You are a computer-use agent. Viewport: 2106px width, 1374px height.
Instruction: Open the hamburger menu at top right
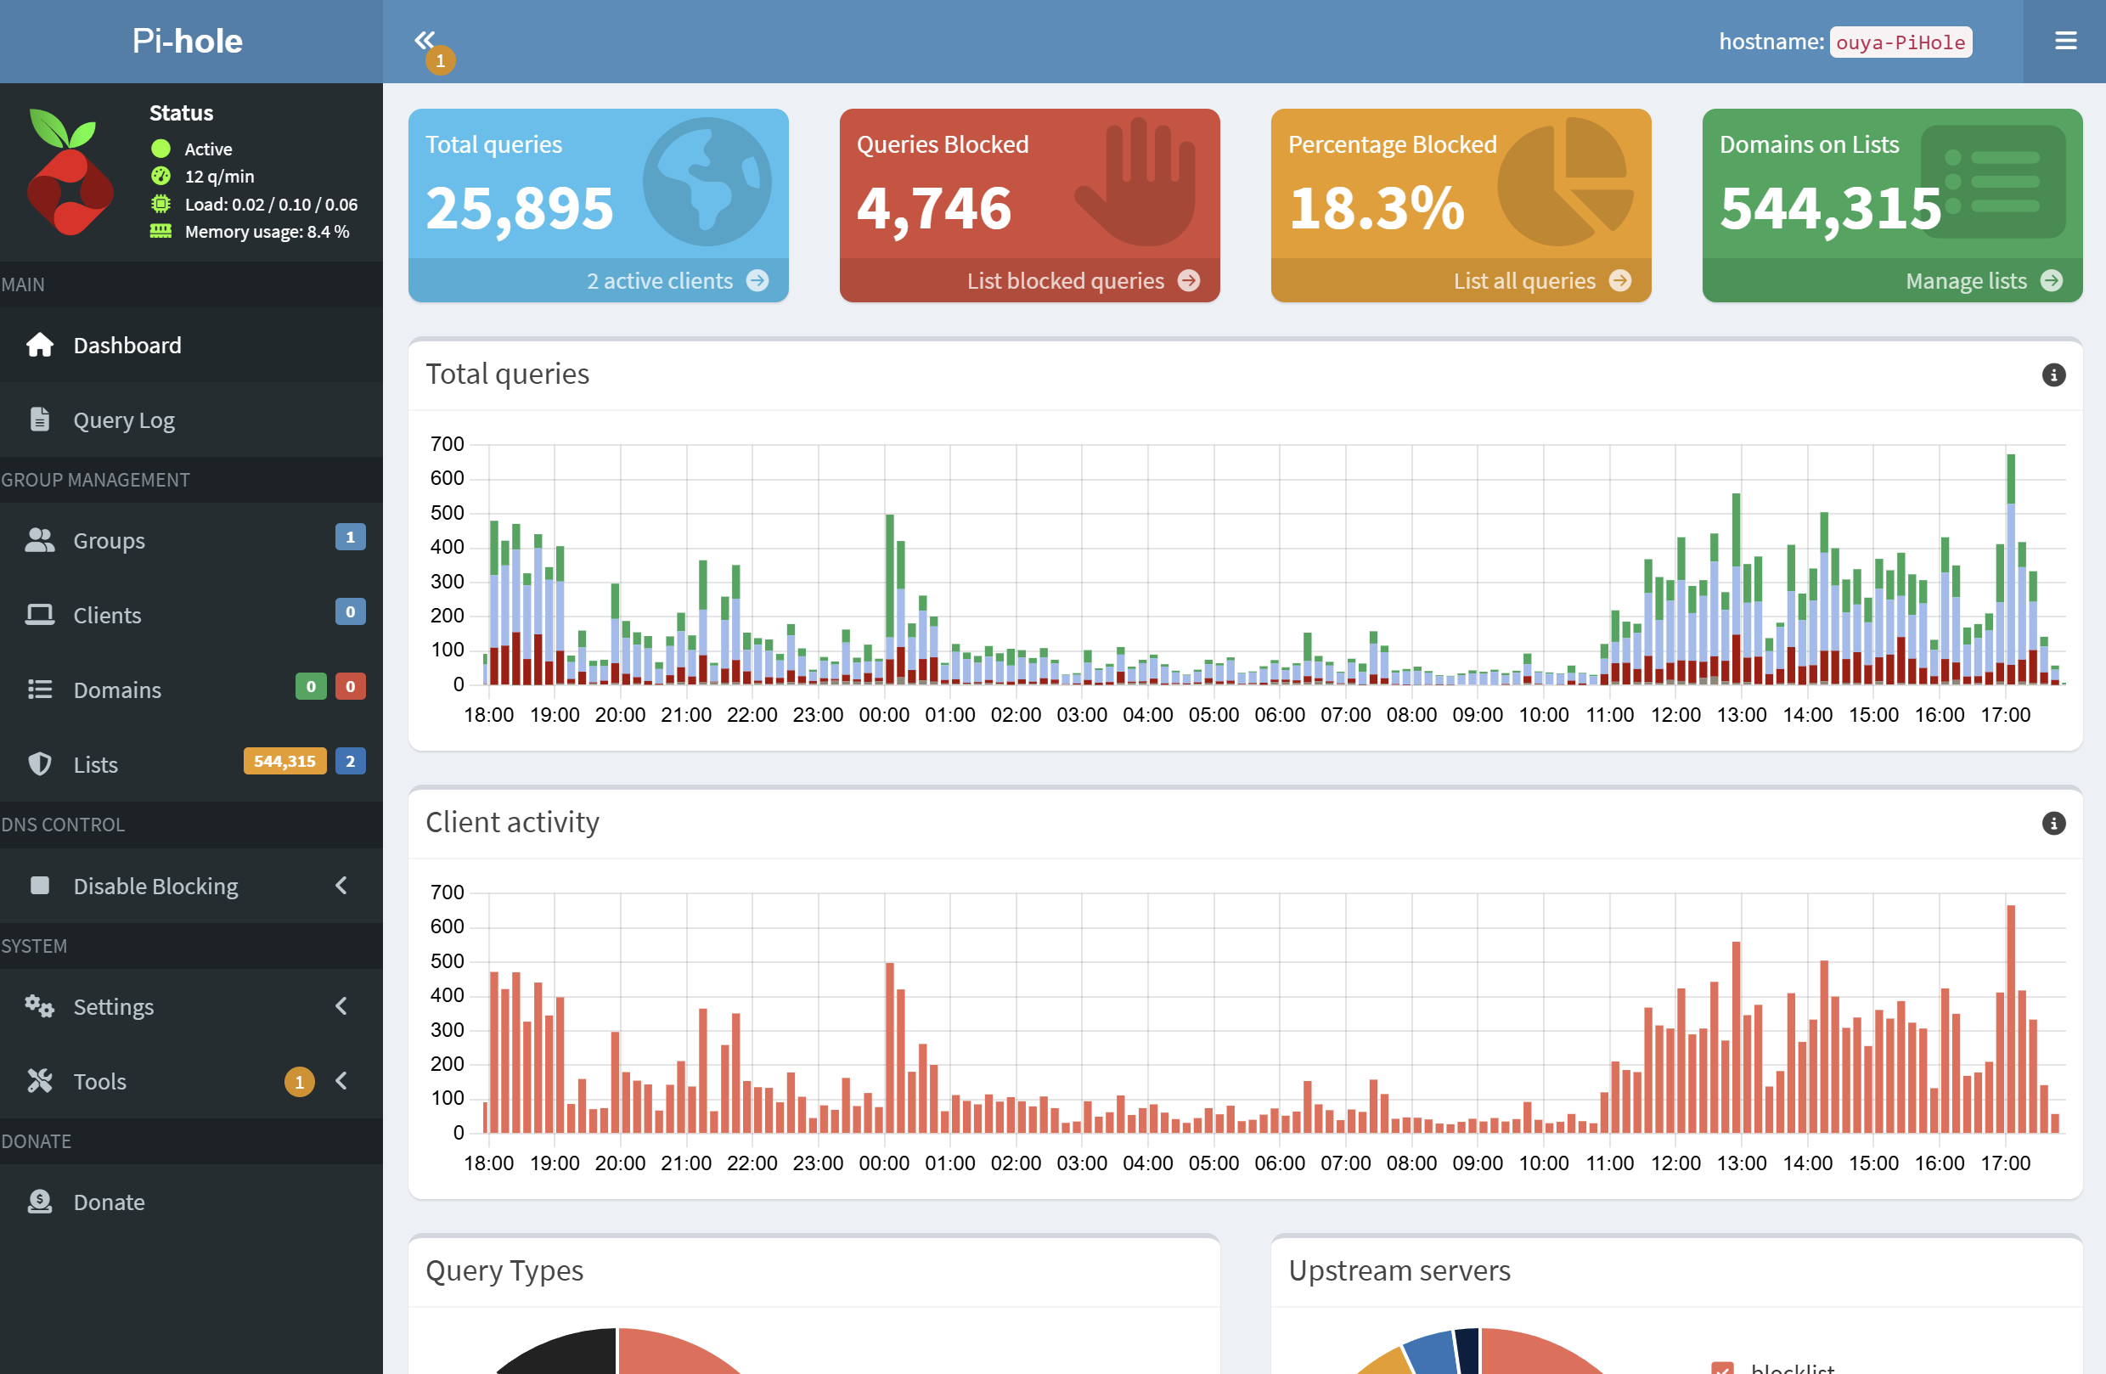tap(2064, 41)
